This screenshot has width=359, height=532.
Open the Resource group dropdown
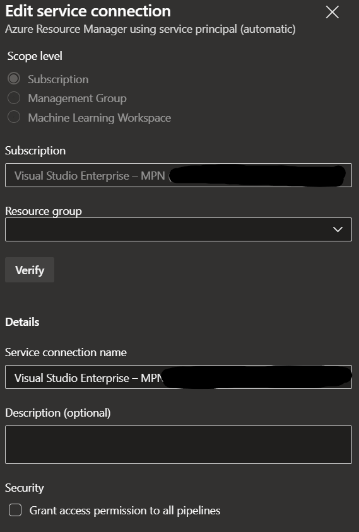179,229
